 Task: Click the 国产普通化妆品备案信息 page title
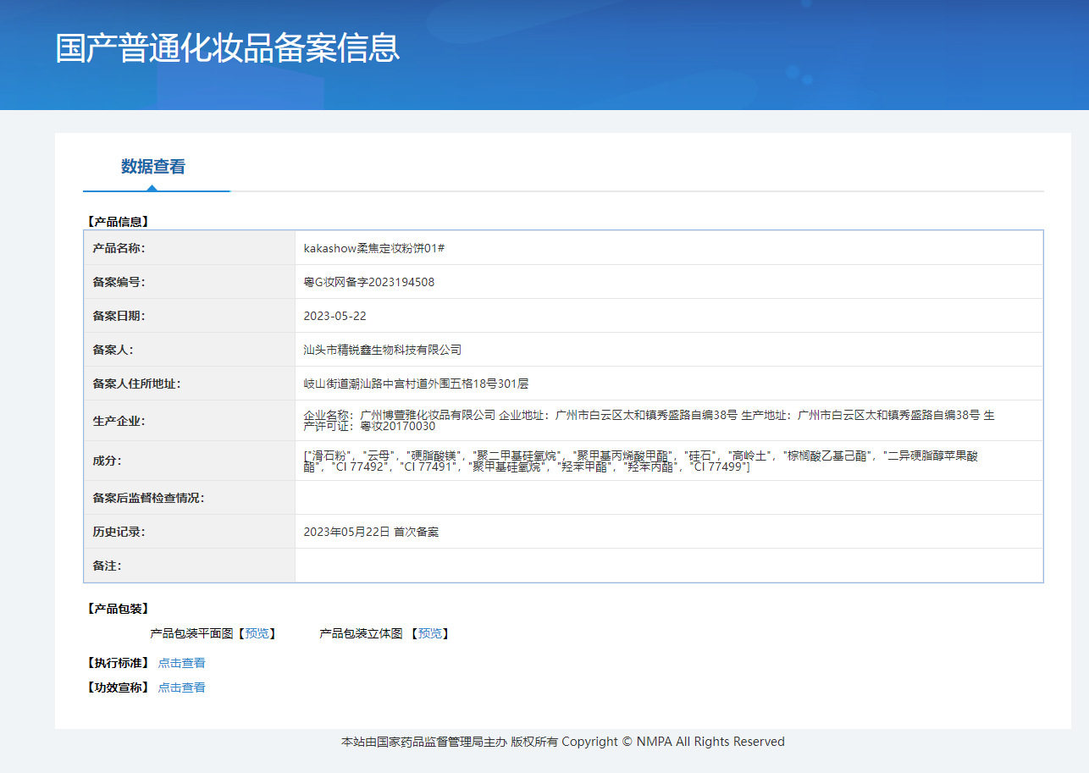tap(227, 48)
